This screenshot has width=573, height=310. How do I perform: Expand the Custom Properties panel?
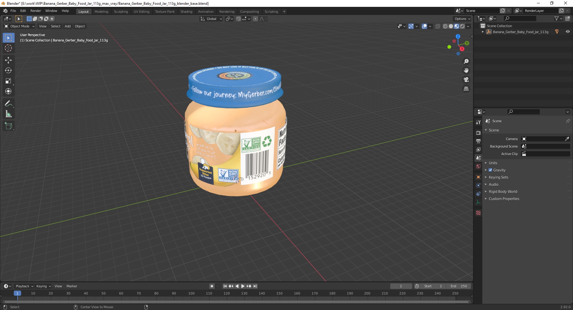[x=504, y=199]
